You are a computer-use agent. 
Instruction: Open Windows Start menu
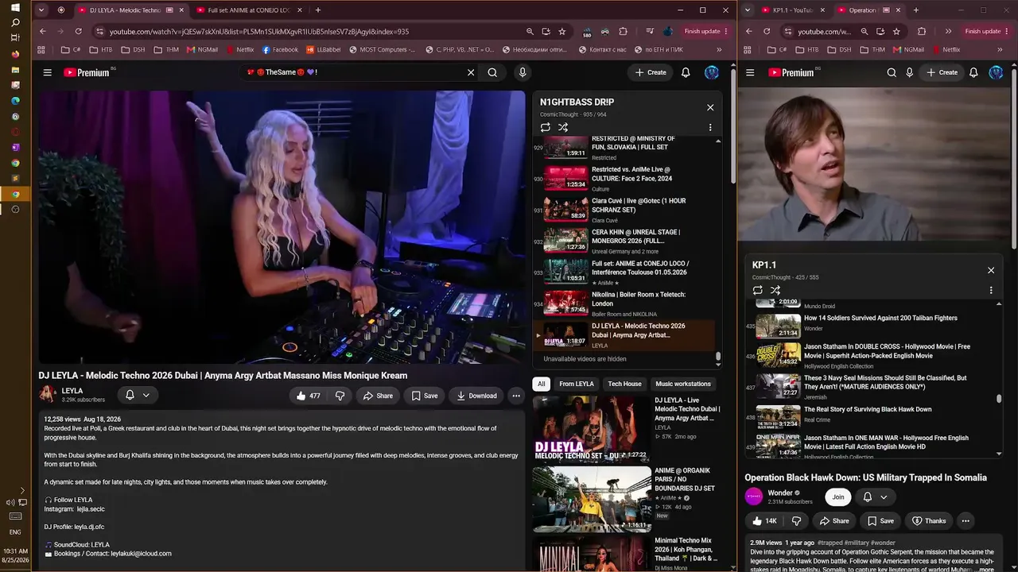[x=15, y=7]
